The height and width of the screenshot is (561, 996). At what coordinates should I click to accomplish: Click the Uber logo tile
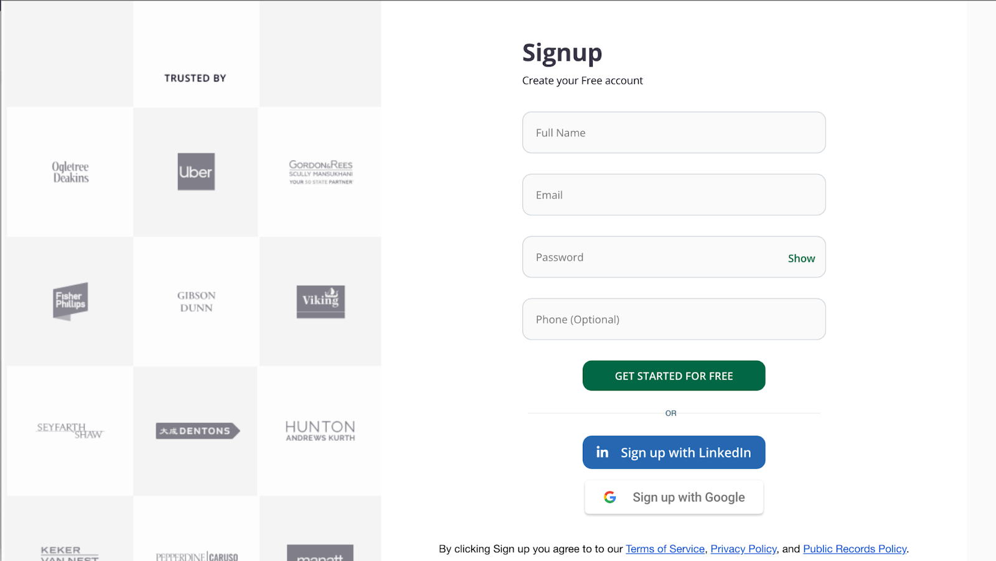tap(196, 172)
